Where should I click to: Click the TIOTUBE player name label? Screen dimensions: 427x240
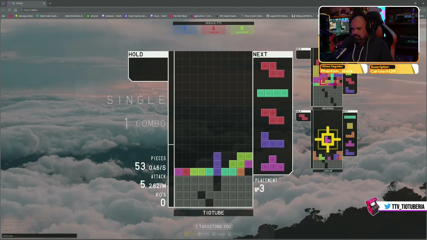click(x=213, y=213)
